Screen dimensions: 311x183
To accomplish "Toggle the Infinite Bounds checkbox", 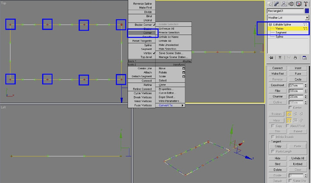I will click(x=272, y=137).
